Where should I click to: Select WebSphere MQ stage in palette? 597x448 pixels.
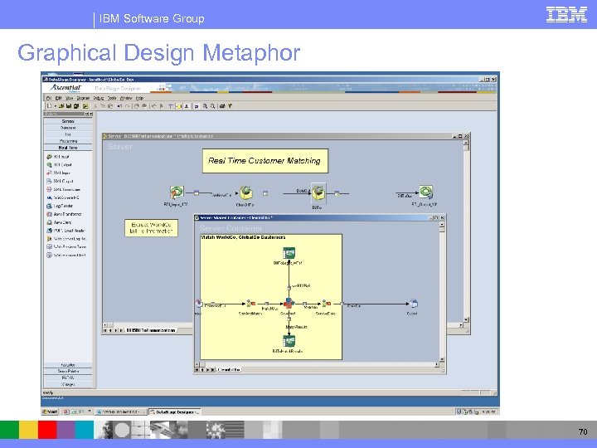(63, 197)
